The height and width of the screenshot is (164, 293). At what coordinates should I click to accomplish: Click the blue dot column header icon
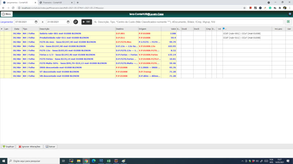224,29
